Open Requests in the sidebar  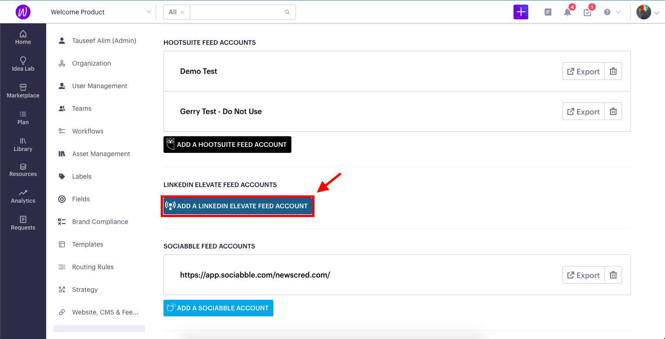(x=23, y=223)
